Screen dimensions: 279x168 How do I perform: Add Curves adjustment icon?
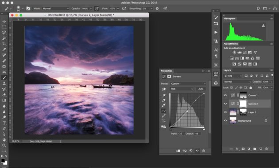245,52
